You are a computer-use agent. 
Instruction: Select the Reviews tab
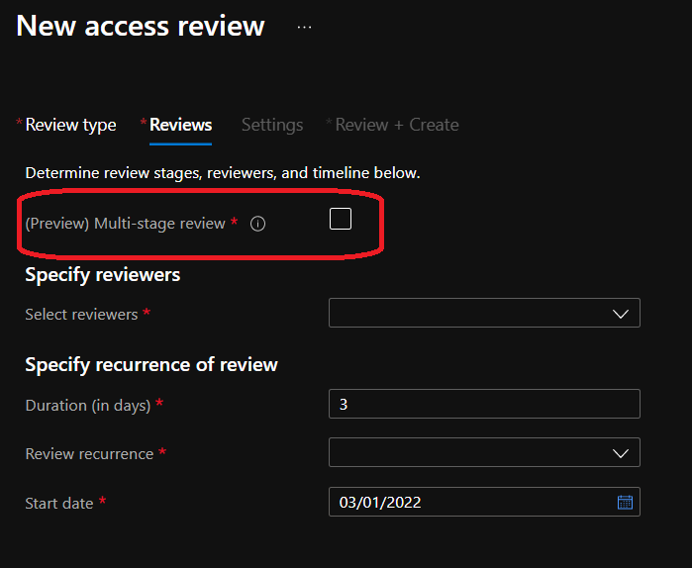click(180, 125)
